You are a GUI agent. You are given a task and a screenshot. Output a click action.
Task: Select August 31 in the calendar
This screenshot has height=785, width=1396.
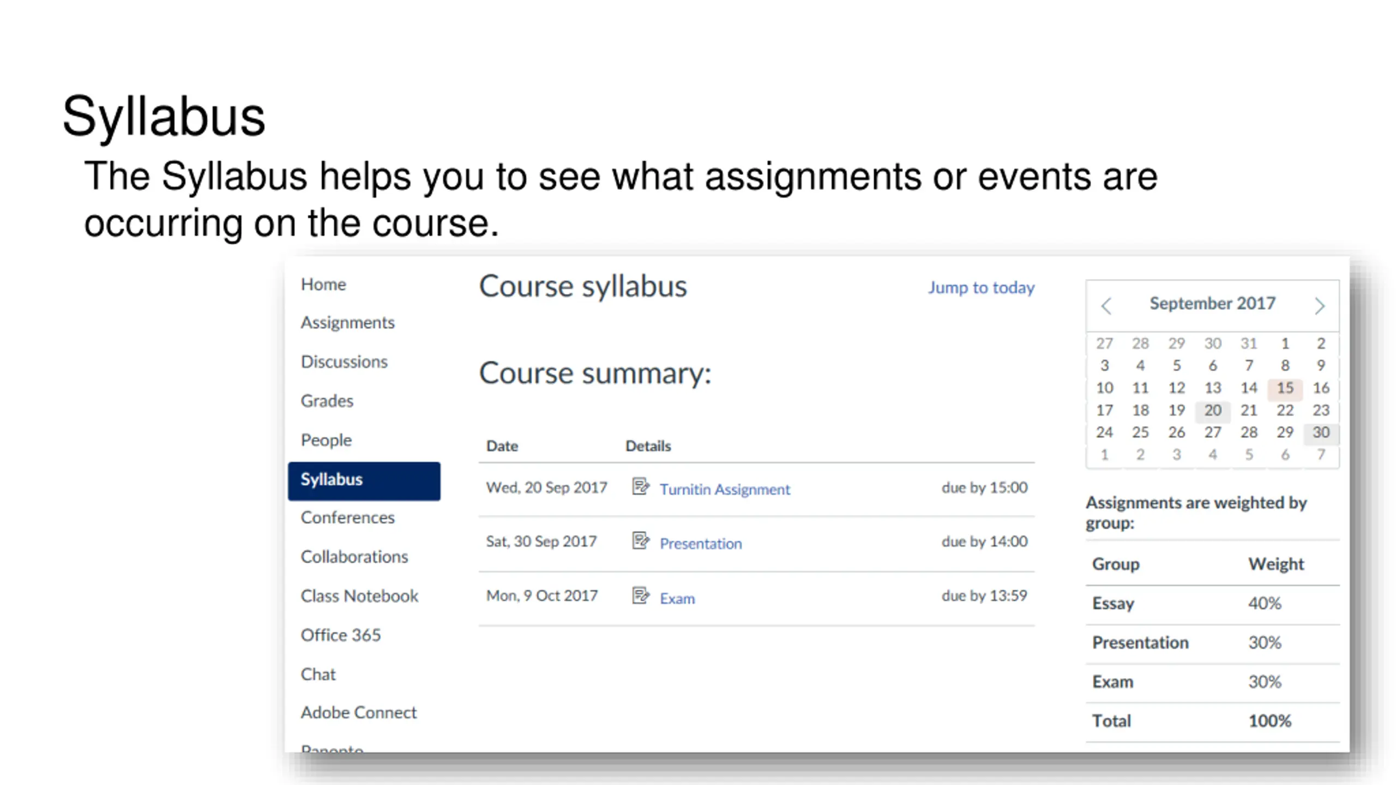click(x=1249, y=343)
